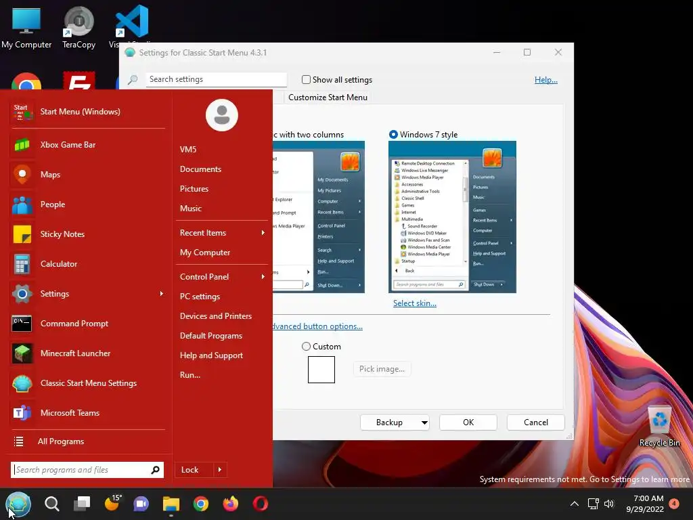Open taskbar Search magnifier icon

click(52, 504)
